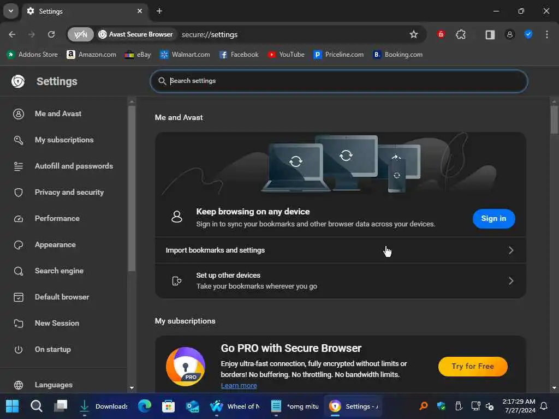
Task: Open My subscriptions section
Action: click(x=64, y=140)
